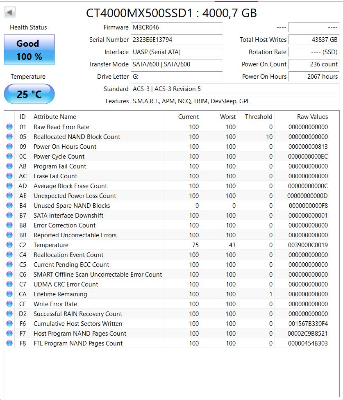Click the Interface field UASP (Serial ATA)
343x400 pixels.
click(x=177, y=52)
